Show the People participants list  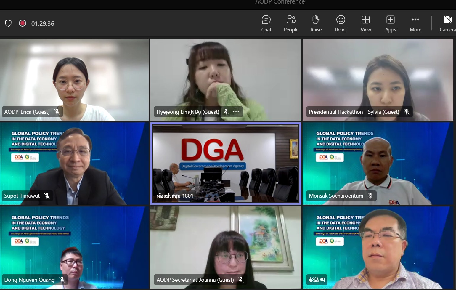pyautogui.click(x=291, y=23)
